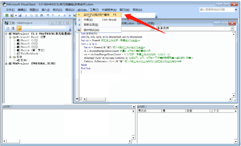Screen dimensions: 241x146
Task: Choose 重新设置(R) menu entry
Action: (99, 25)
